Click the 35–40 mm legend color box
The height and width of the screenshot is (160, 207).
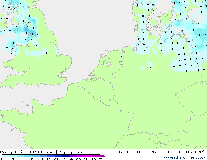[81, 156]
